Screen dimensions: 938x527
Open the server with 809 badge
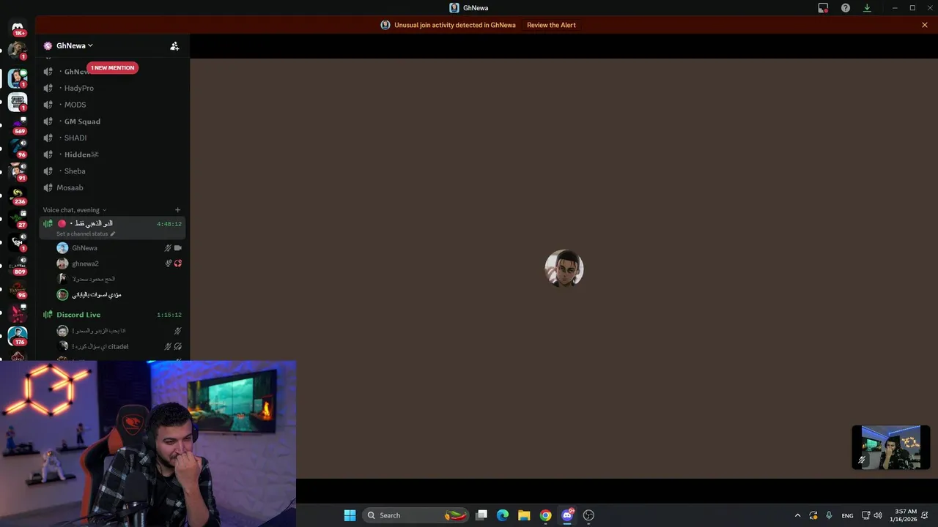(18, 265)
